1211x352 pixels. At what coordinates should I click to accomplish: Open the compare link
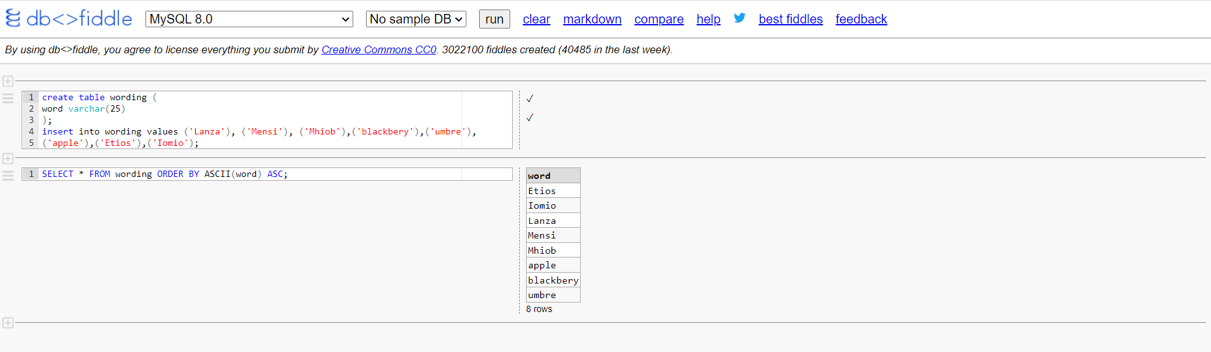[x=659, y=19]
